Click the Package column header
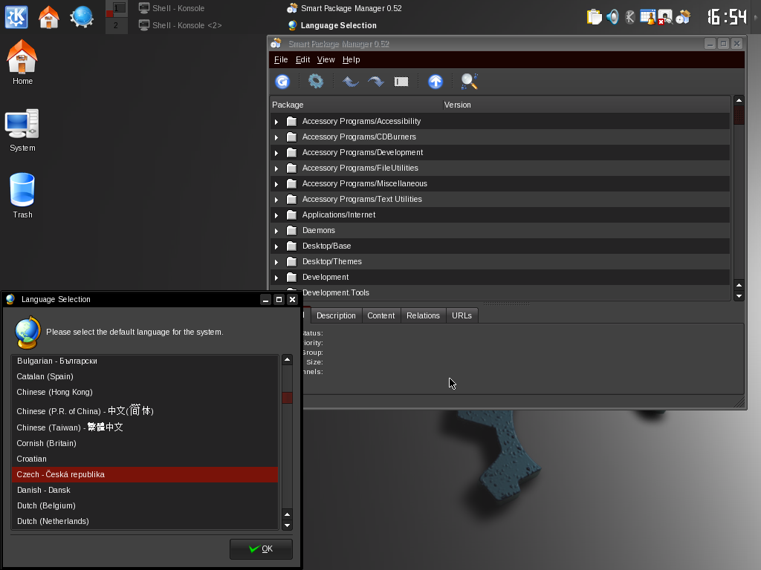Viewport: 761px width, 570px height. coord(356,105)
